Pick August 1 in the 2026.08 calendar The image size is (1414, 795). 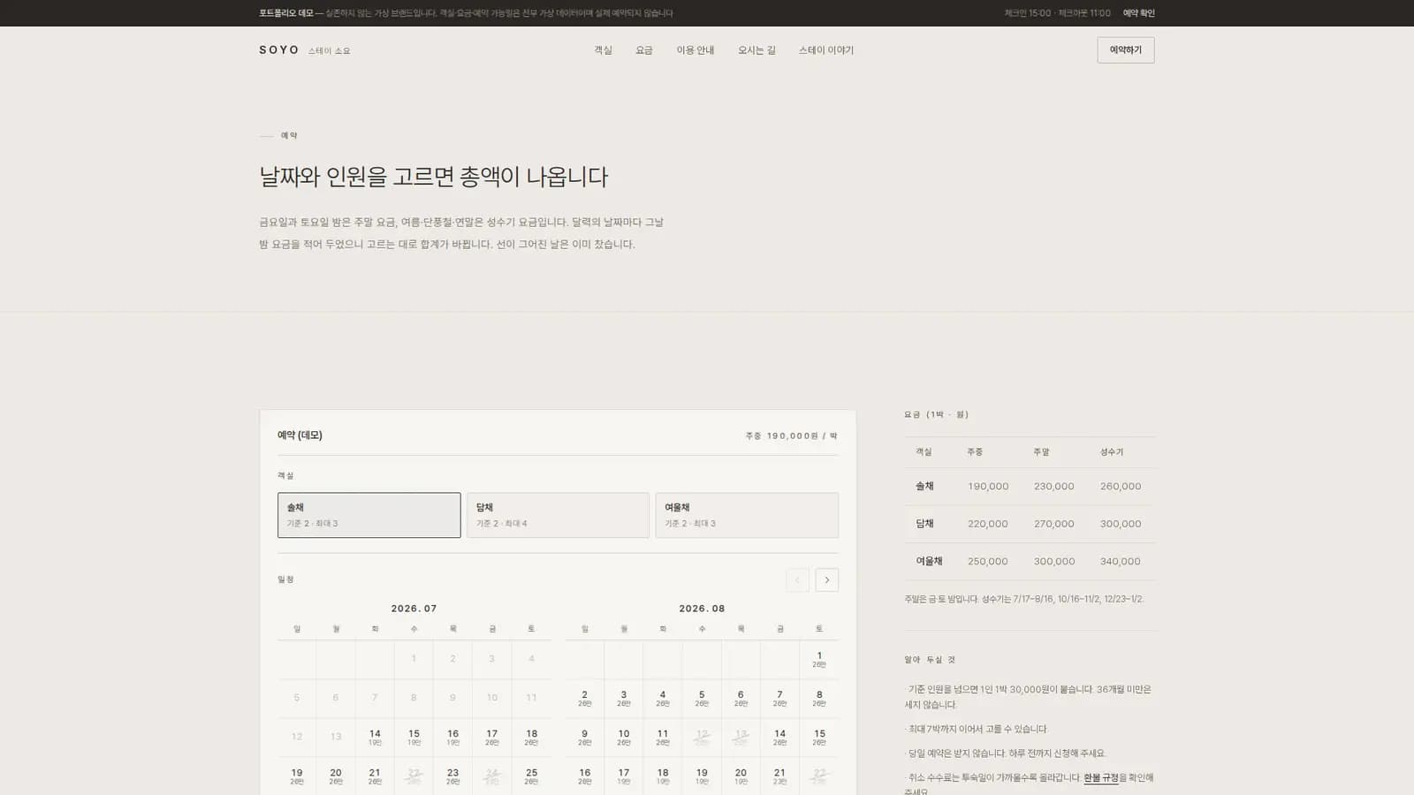point(819,659)
